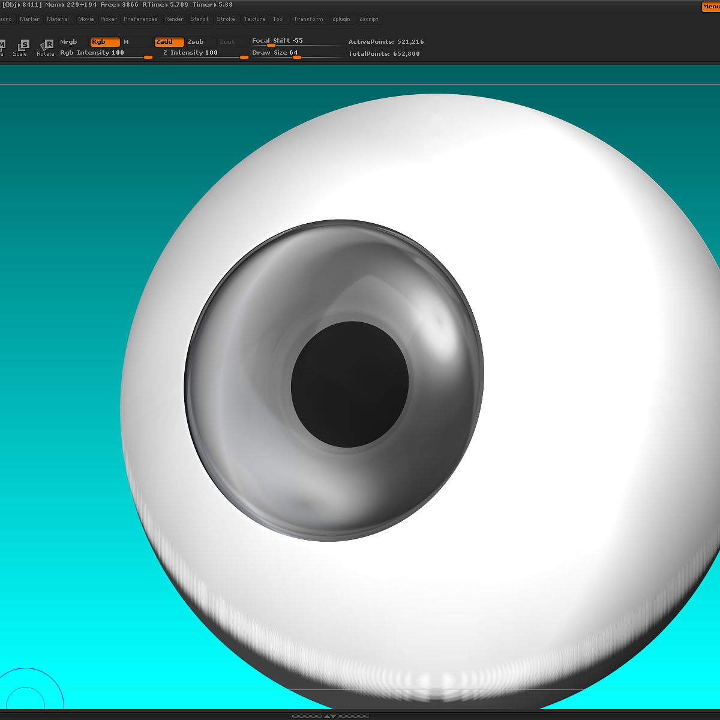Switch to Zsub sculpt mode
720x720 pixels.
click(199, 42)
